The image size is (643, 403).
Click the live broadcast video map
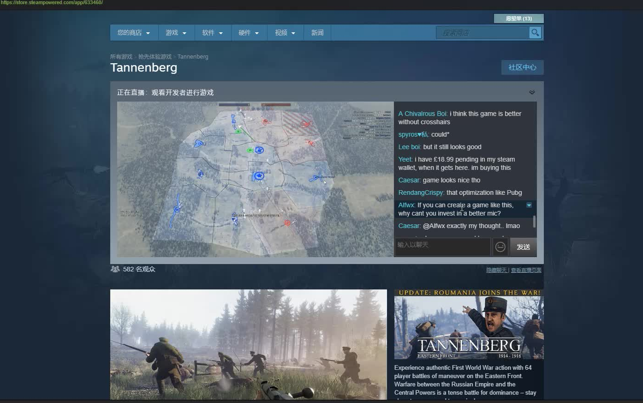tap(256, 179)
